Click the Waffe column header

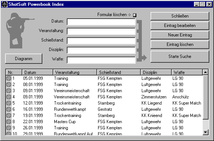tap(187, 72)
